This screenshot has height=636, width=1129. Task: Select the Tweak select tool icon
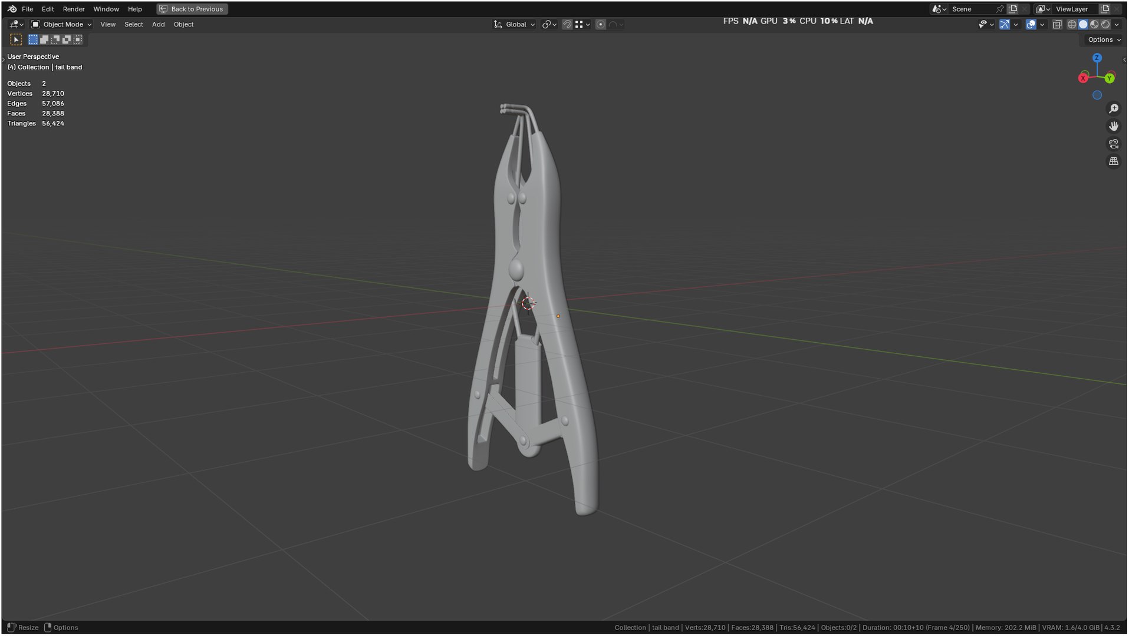tap(16, 39)
